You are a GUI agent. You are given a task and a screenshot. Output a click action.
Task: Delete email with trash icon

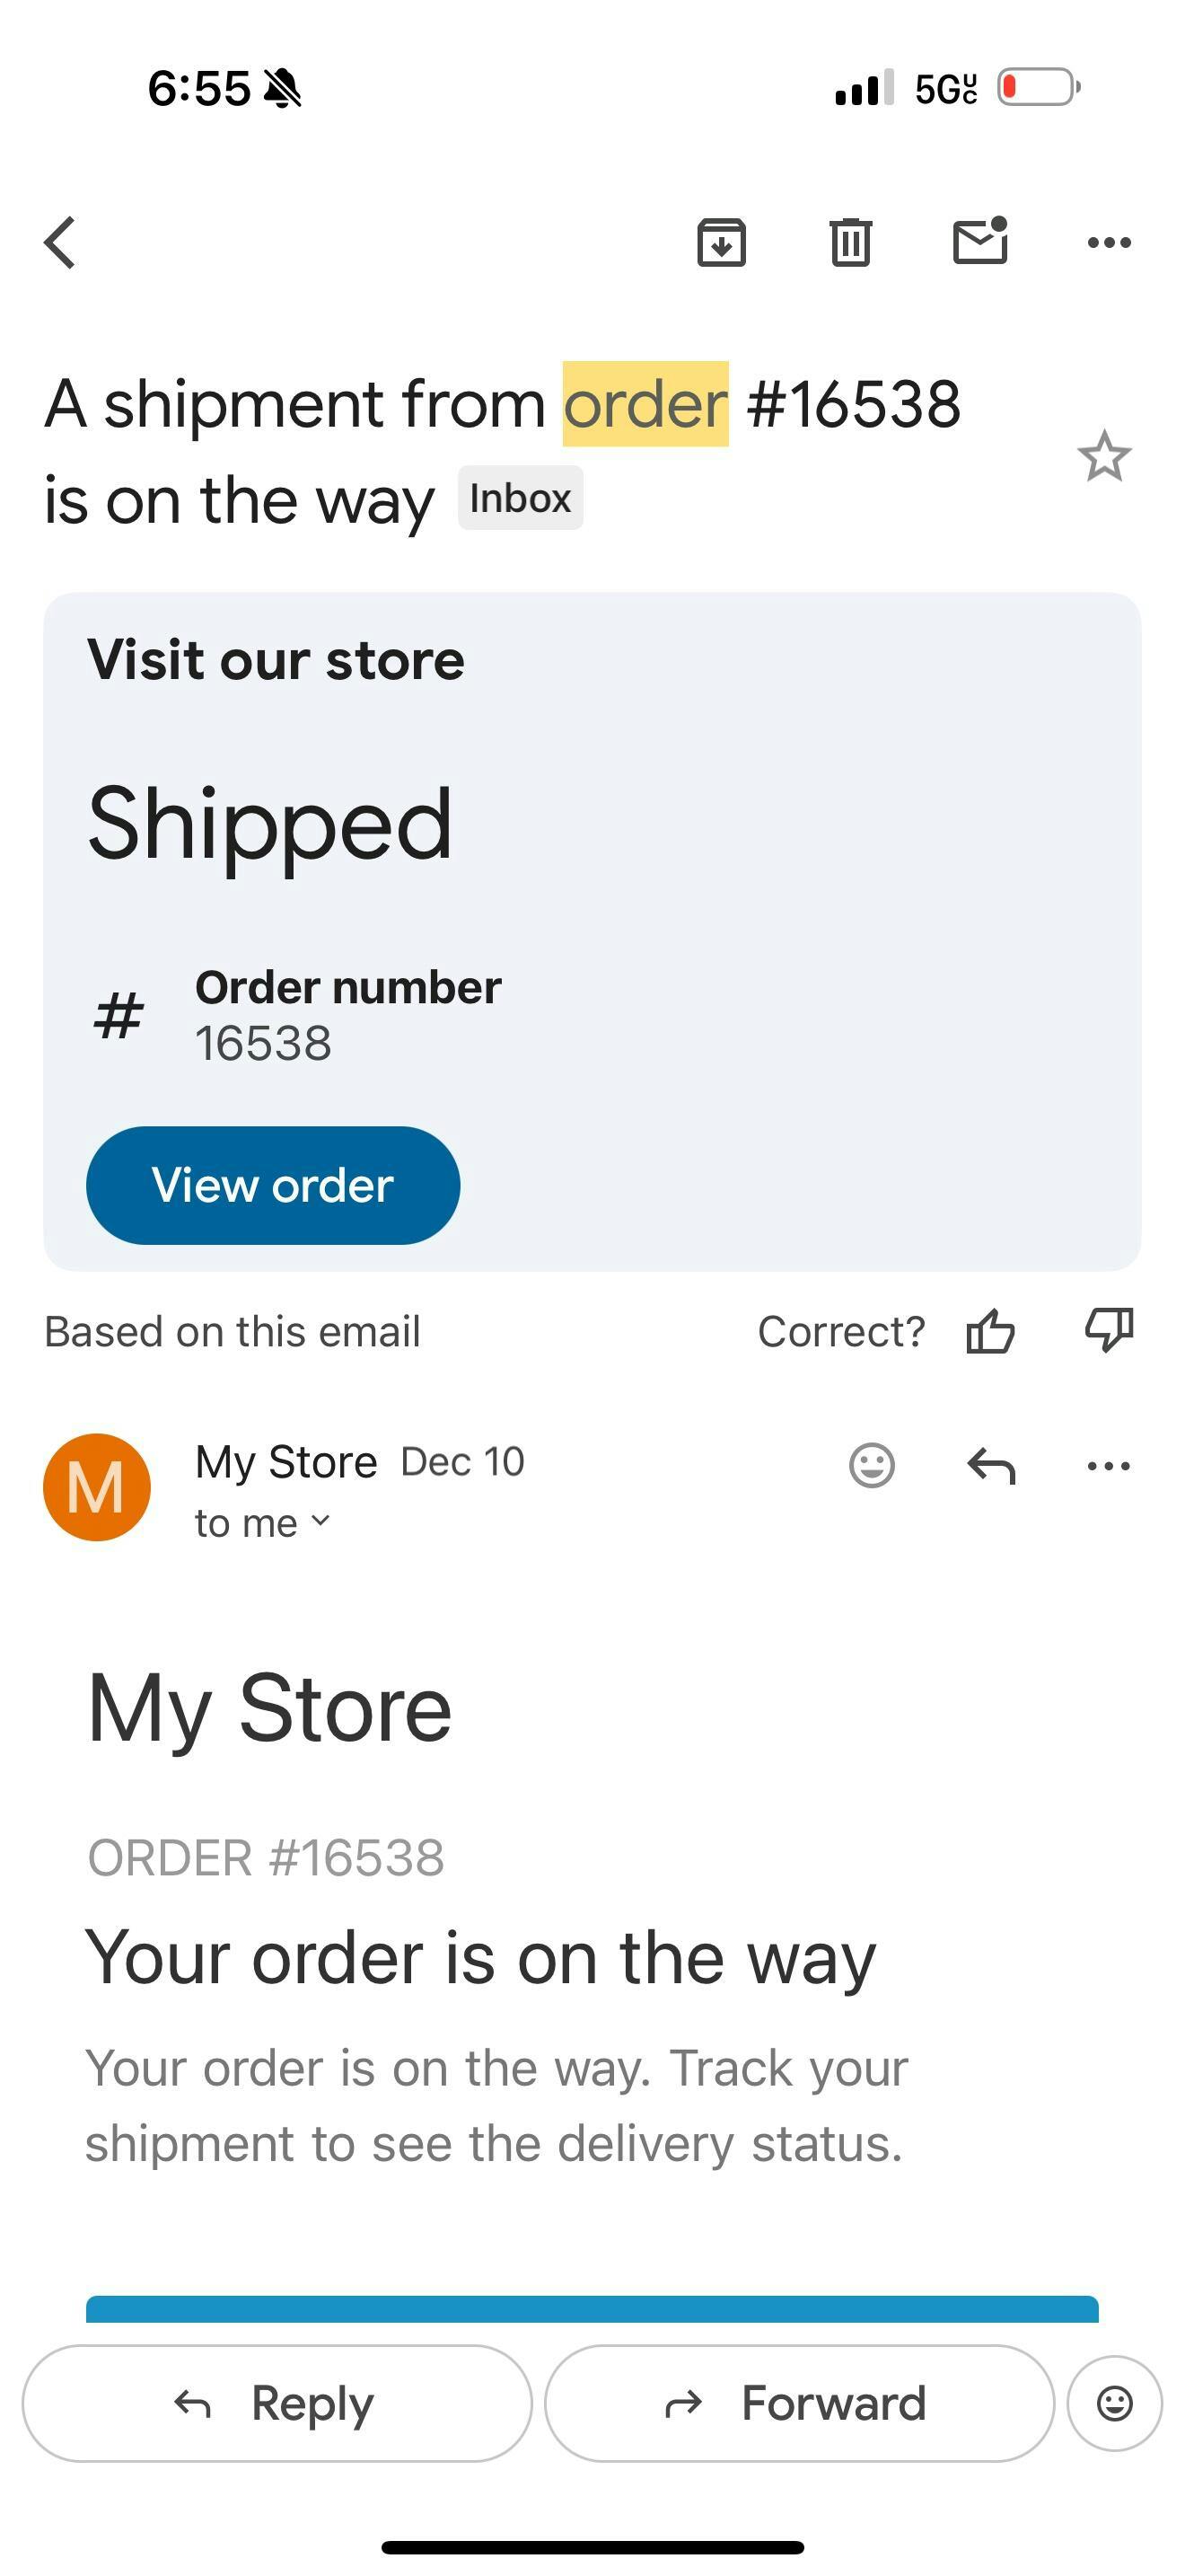click(850, 243)
